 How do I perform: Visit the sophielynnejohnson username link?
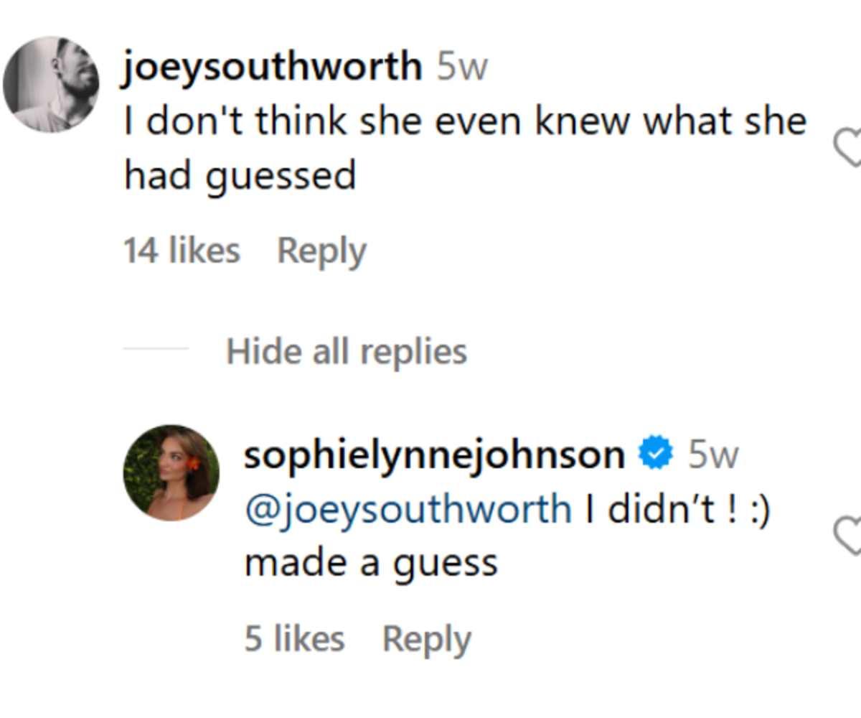(x=434, y=455)
